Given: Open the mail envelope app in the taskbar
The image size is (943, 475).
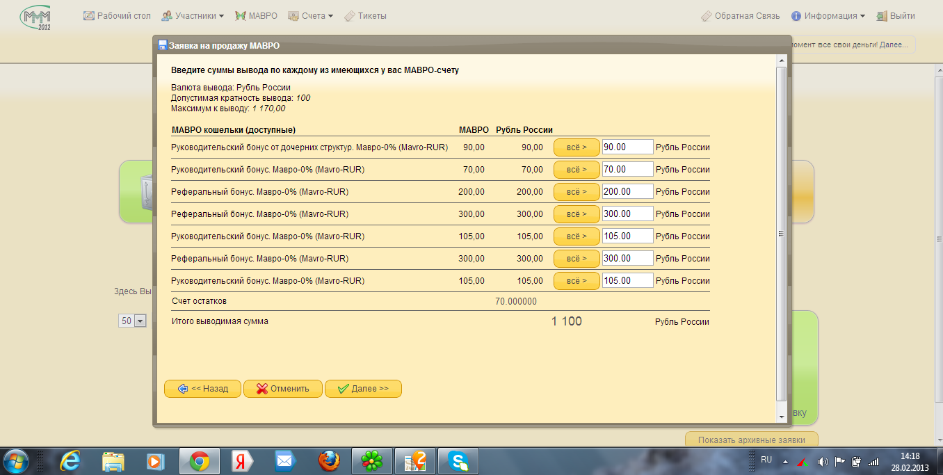Looking at the screenshot, I should click(286, 460).
